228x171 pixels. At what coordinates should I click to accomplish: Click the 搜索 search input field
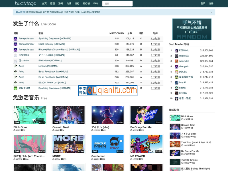(117, 3)
